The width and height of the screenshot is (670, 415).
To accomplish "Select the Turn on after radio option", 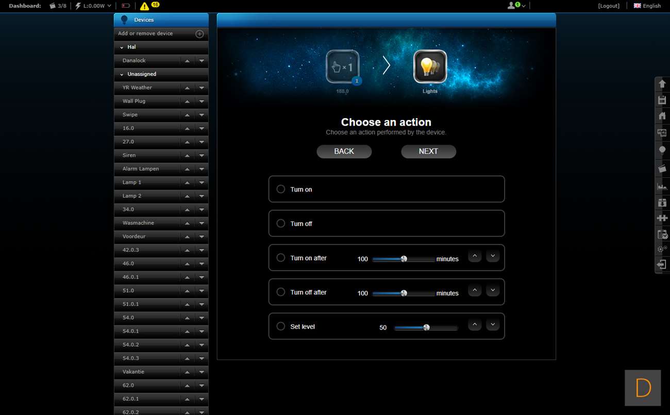I will tap(281, 257).
